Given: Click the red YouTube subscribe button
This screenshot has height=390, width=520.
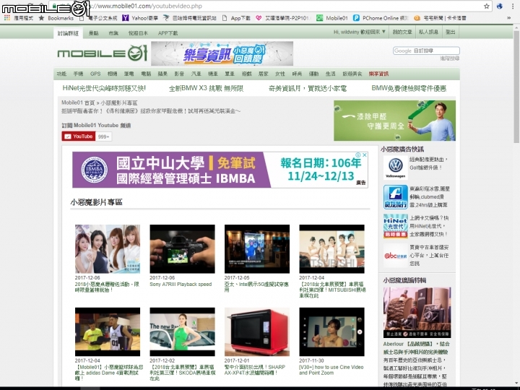Looking at the screenshot, I should pos(79,136).
